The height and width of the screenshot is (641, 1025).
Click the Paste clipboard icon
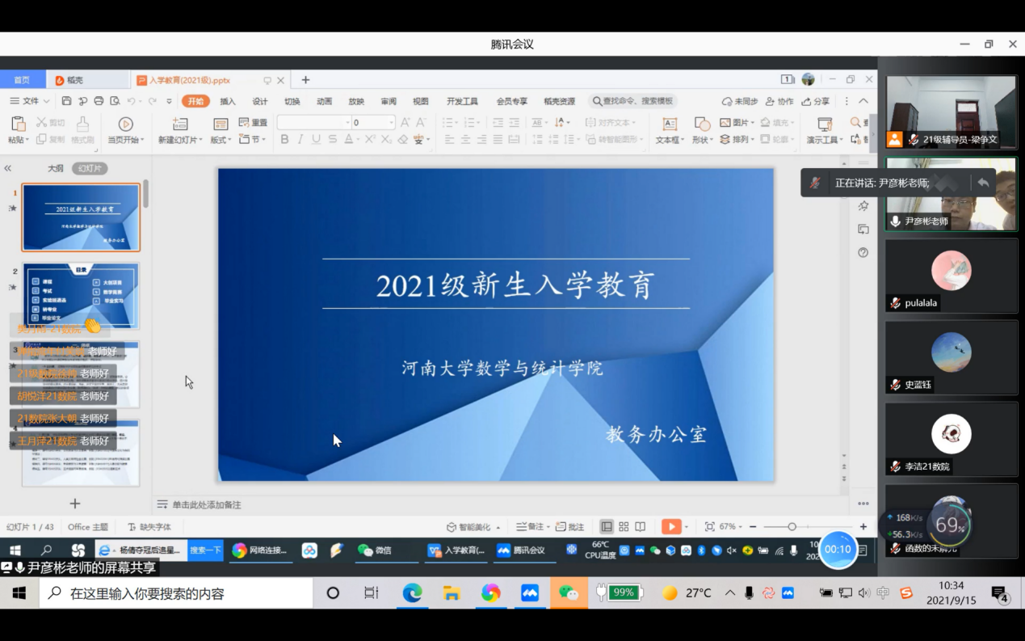coord(18,124)
